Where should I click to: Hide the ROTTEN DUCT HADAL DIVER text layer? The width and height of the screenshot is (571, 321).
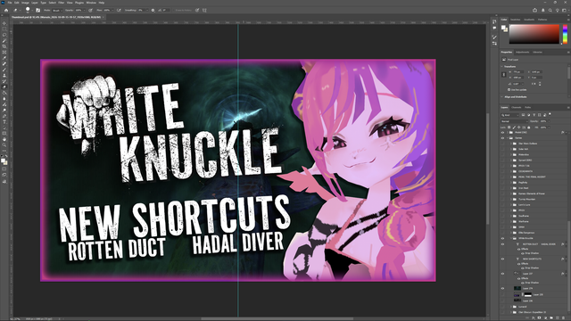pos(502,244)
